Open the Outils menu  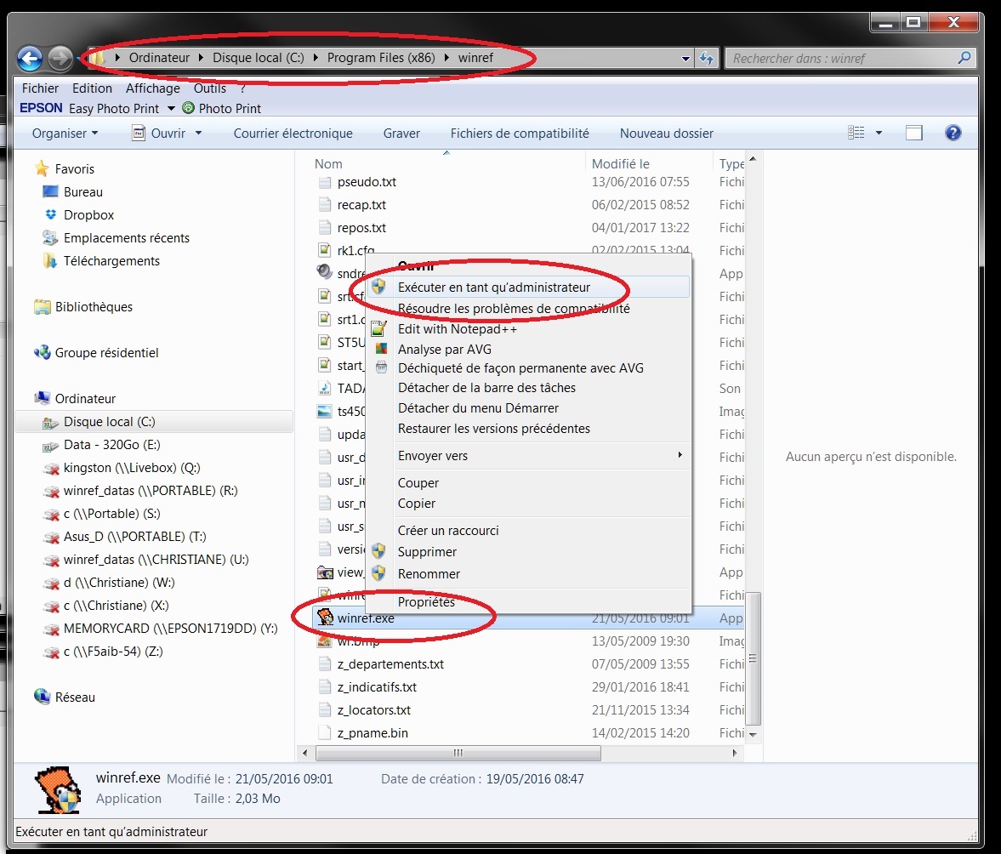(x=210, y=88)
